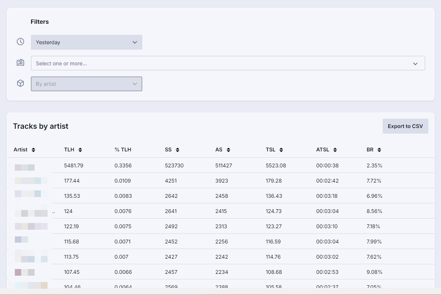The height and width of the screenshot is (295, 441).
Task: Sort by TLH using its sort arrows
Action: click(80, 150)
